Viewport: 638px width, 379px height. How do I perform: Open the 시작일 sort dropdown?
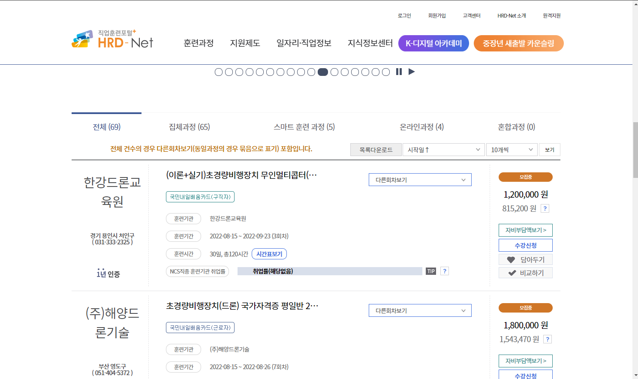coord(443,150)
